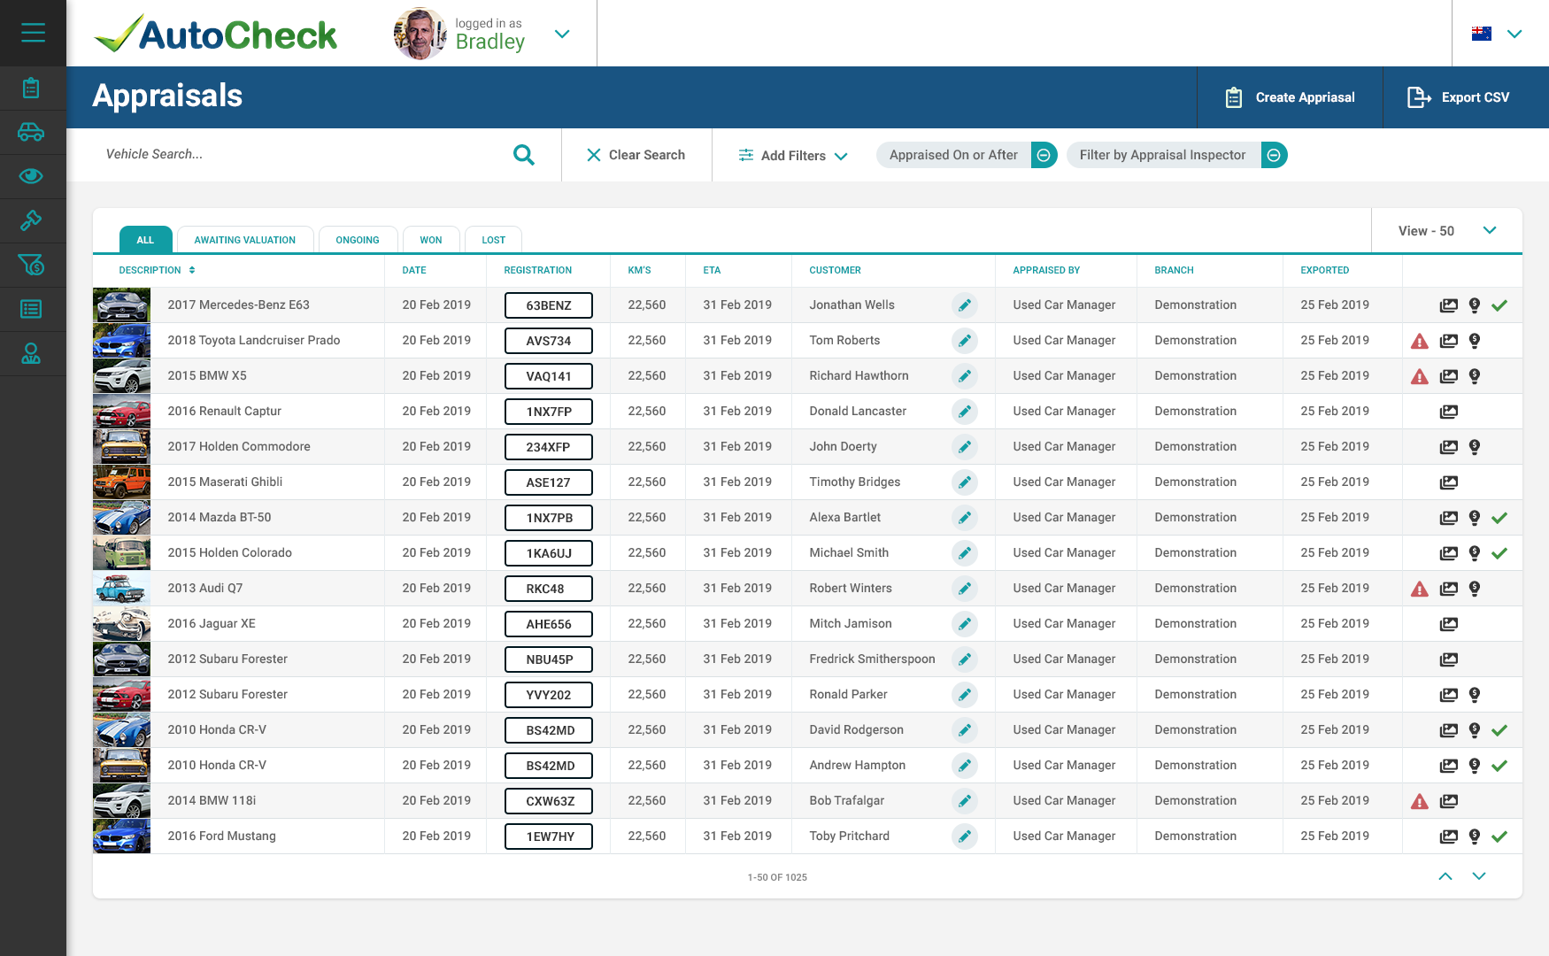Remove the Filter by Appraisal Inspector filter
Screen dimensions: 1549x956
pos(1274,155)
